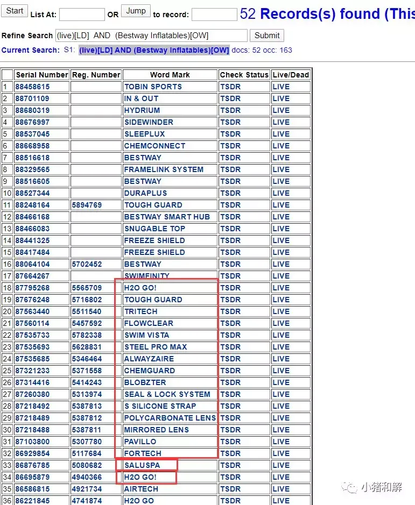Click TSDR link in SWIMFINITY row
415x505 pixels.
[x=230, y=276]
